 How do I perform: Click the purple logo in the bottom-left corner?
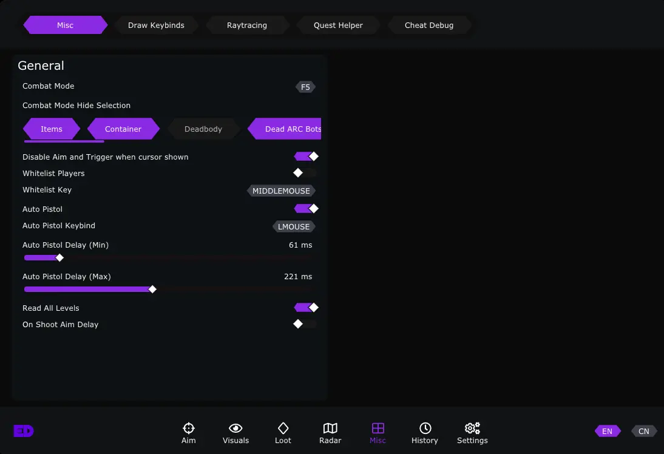(x=24, y=431)
